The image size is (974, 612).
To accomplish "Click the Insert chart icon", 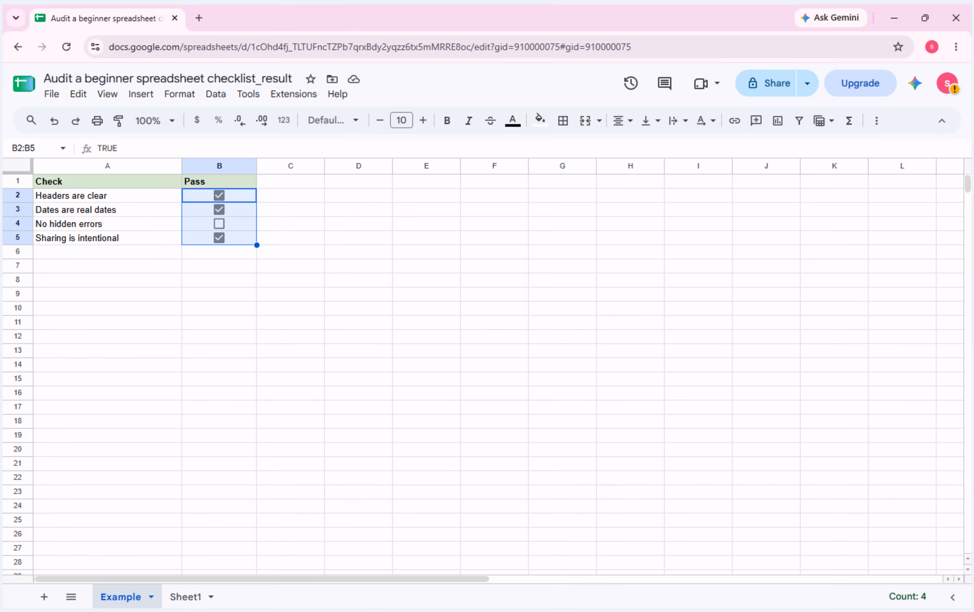I will (x=778, y=121).
